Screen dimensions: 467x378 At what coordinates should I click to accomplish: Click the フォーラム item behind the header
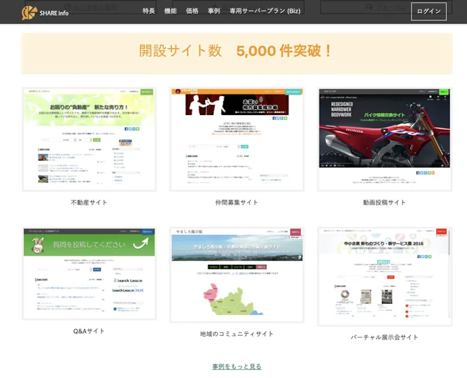tap(386, 7)
